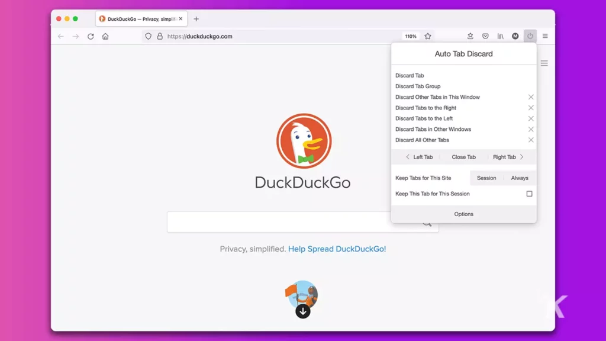The height and width of the screenshot is (341, 606).
Task: Open DuckDuckGo page side menu icon
Action: tap(544, 63)
